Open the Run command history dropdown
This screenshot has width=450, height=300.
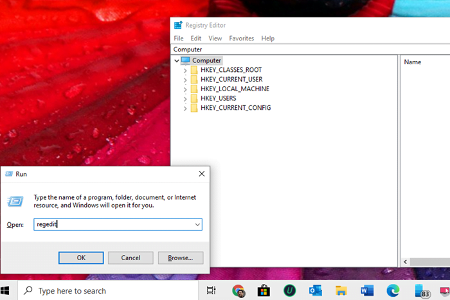point(197,225)
